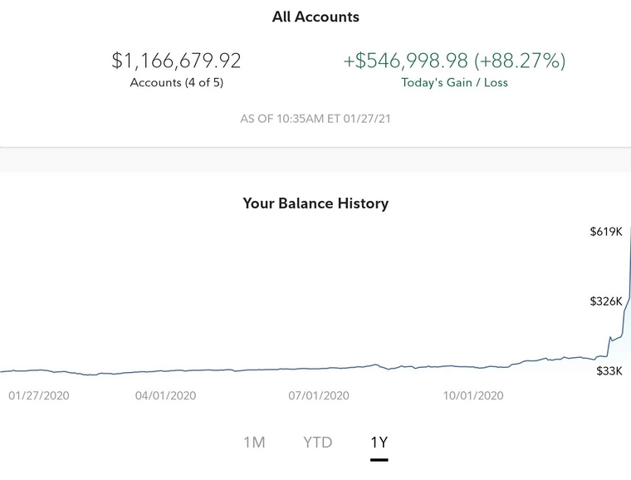Screen dimensions: 631x480
Task: Click the underline indicator beneath 1Y
Action: pyautogui.click(x=379, y=458)
